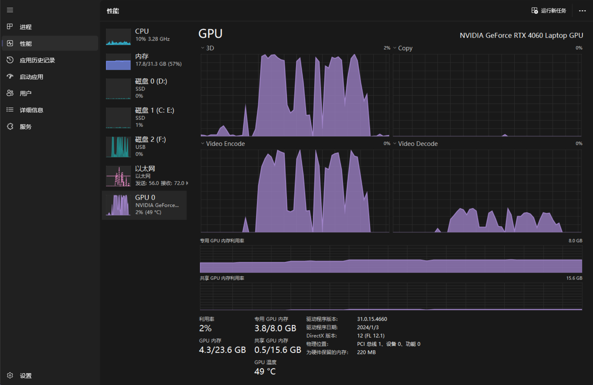Open the Video Encode engine dropdown

[203, 143]
